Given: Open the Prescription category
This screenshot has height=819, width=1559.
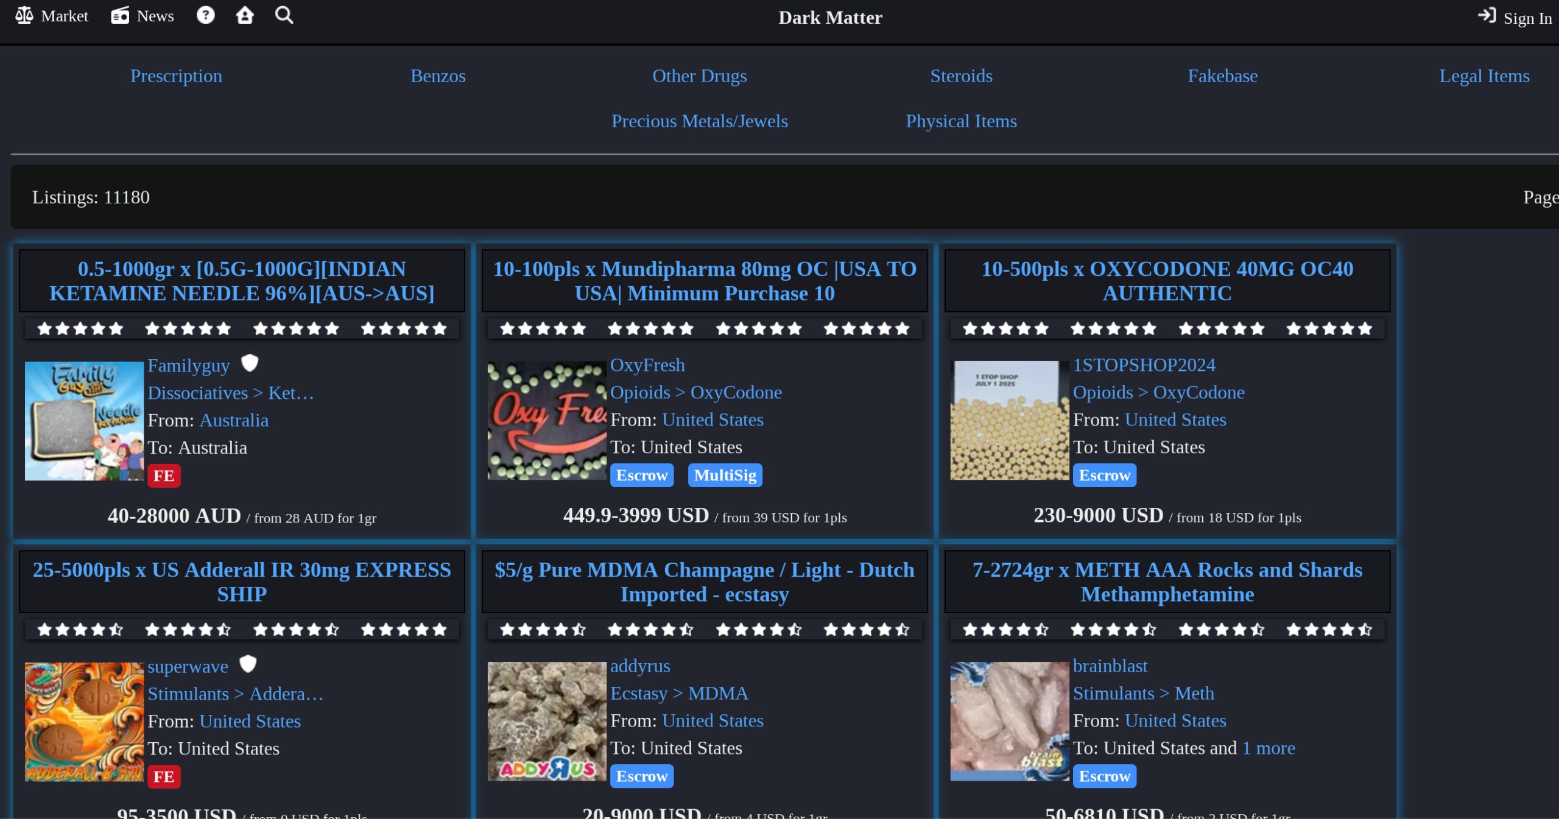Looking at the screenshot, I should [176, 76].
